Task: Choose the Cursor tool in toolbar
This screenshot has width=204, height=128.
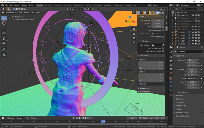Action: coord(4,23)
